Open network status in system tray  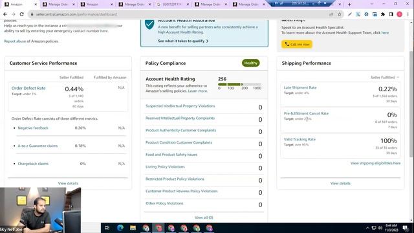click(x=374, y=228)
